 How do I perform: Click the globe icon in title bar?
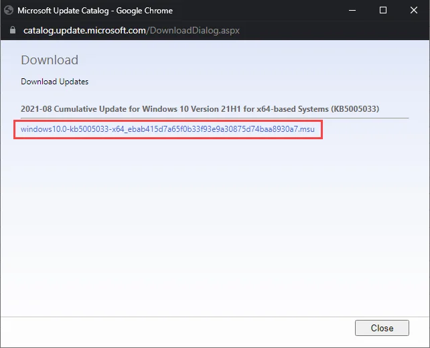click(x=9, y=11)
